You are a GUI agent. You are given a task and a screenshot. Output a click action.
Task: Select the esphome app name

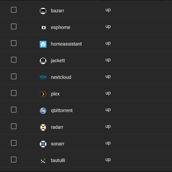(x=60, y=27)
